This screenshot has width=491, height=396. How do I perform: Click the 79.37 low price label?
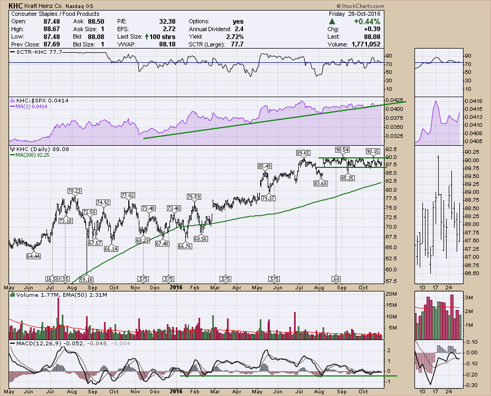tap(268, 198)
